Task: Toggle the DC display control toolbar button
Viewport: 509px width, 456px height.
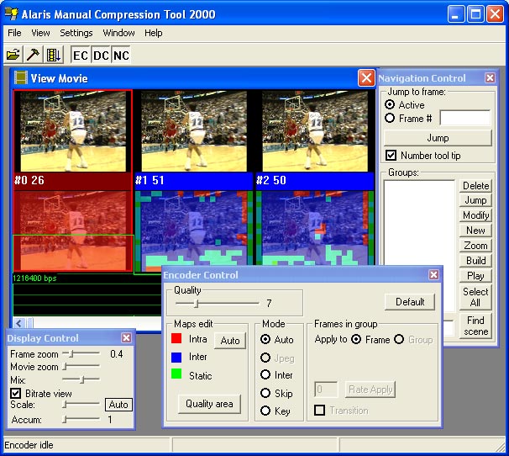Action: [101, 55]
